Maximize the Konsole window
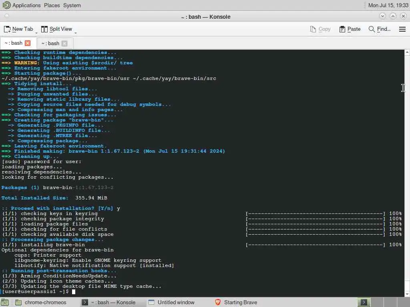 coord(393,16)
